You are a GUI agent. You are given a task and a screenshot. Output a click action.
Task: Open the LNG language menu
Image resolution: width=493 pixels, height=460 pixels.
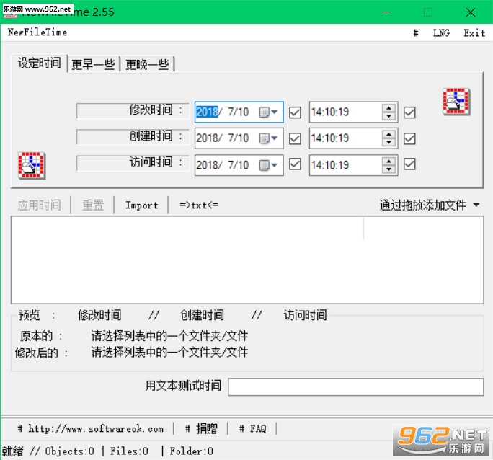[x=441, y=32]
